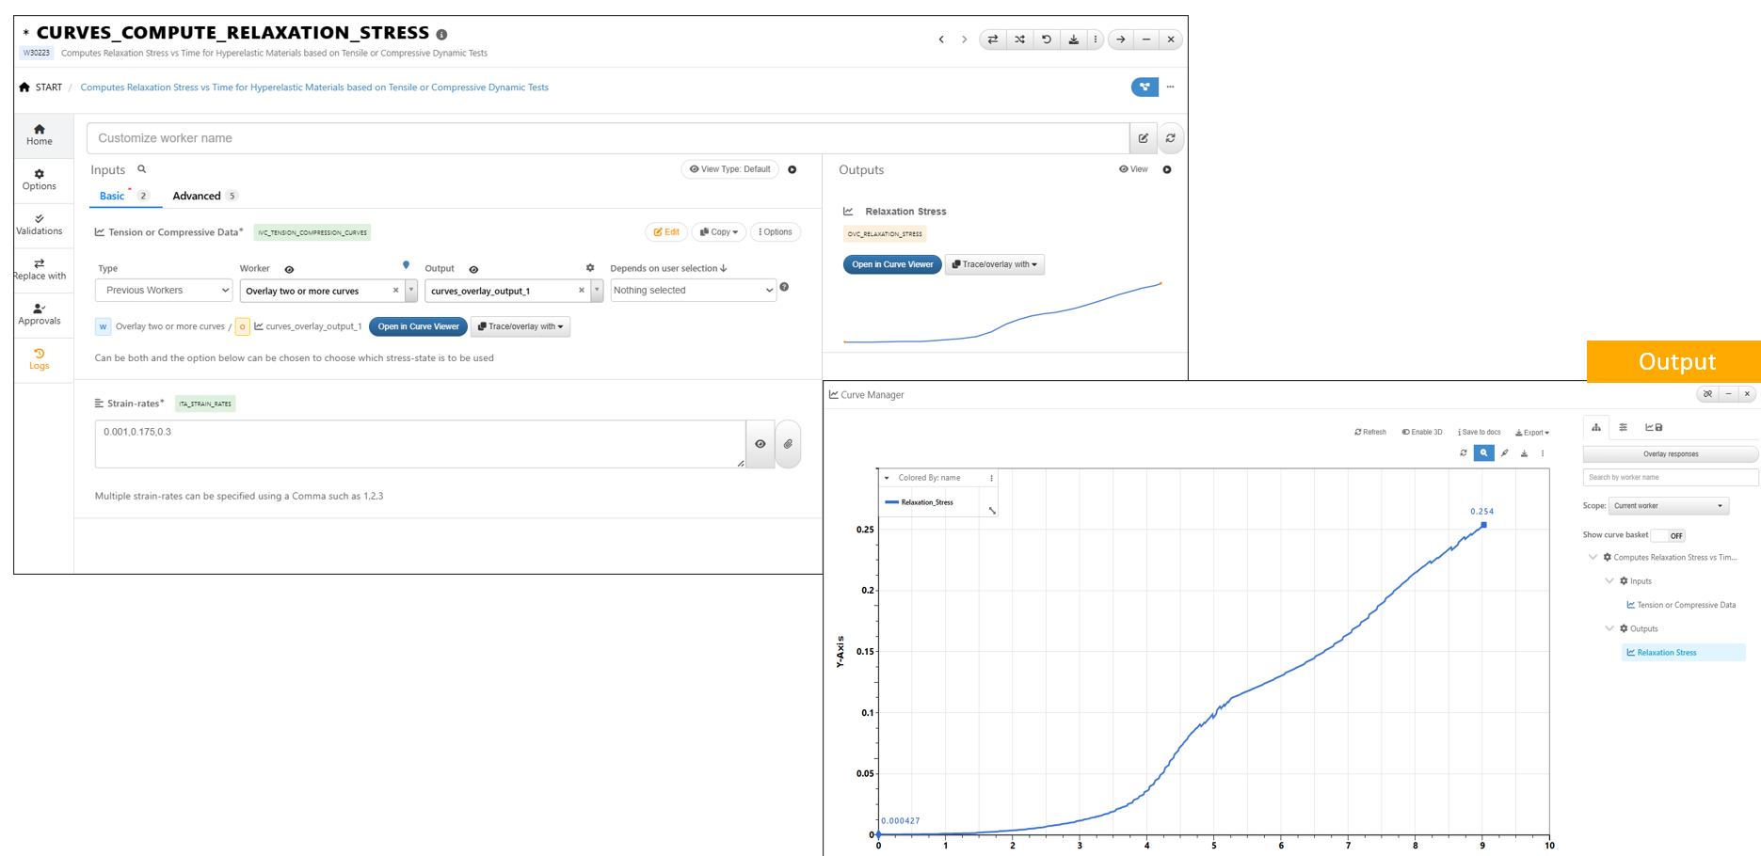Screen dimensions: 1761x856
Task: Select the zoom magnifier tool above chart
Action: click(x=1484, y=453)
